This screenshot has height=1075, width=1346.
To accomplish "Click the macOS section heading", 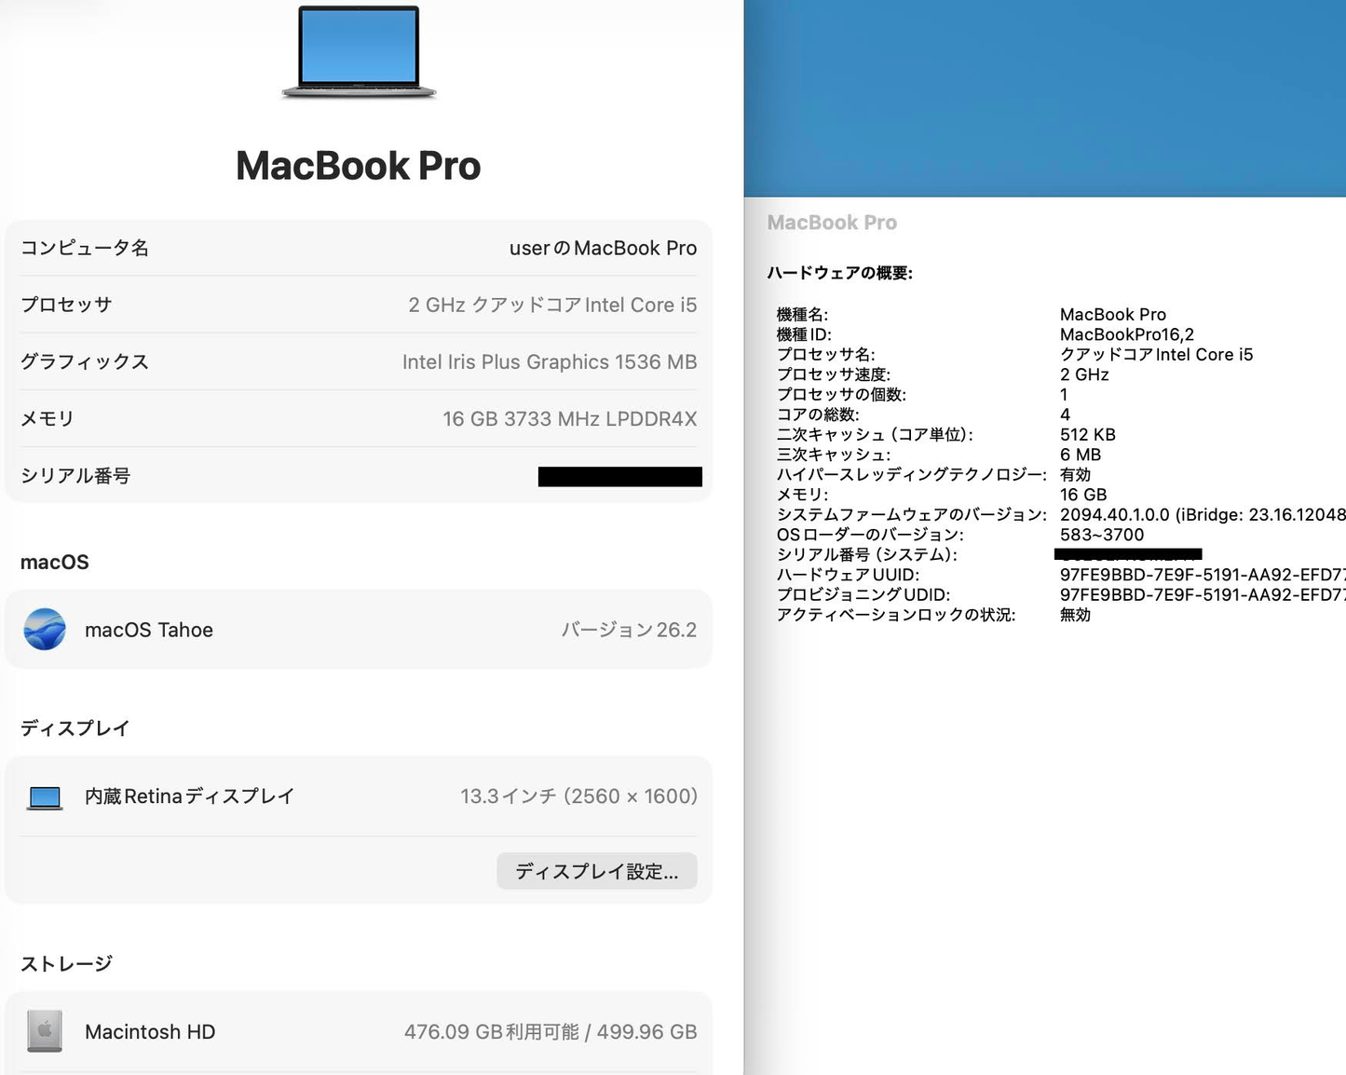I will pyautogui.click(x=55, y=562).
